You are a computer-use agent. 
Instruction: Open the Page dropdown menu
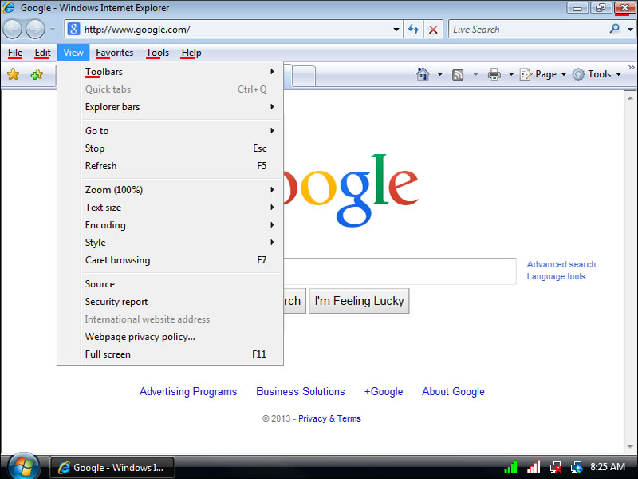click(x=543, y=74)
